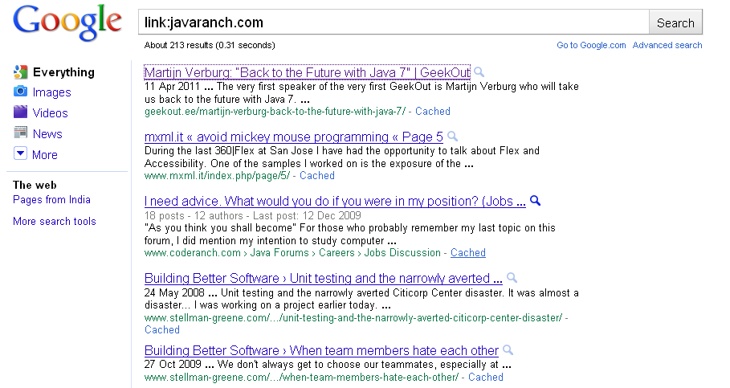Image resolution: width=730 pixels, height=388 pixels.
Task: Switch to Images search
Action: click(x=51, y=92)
